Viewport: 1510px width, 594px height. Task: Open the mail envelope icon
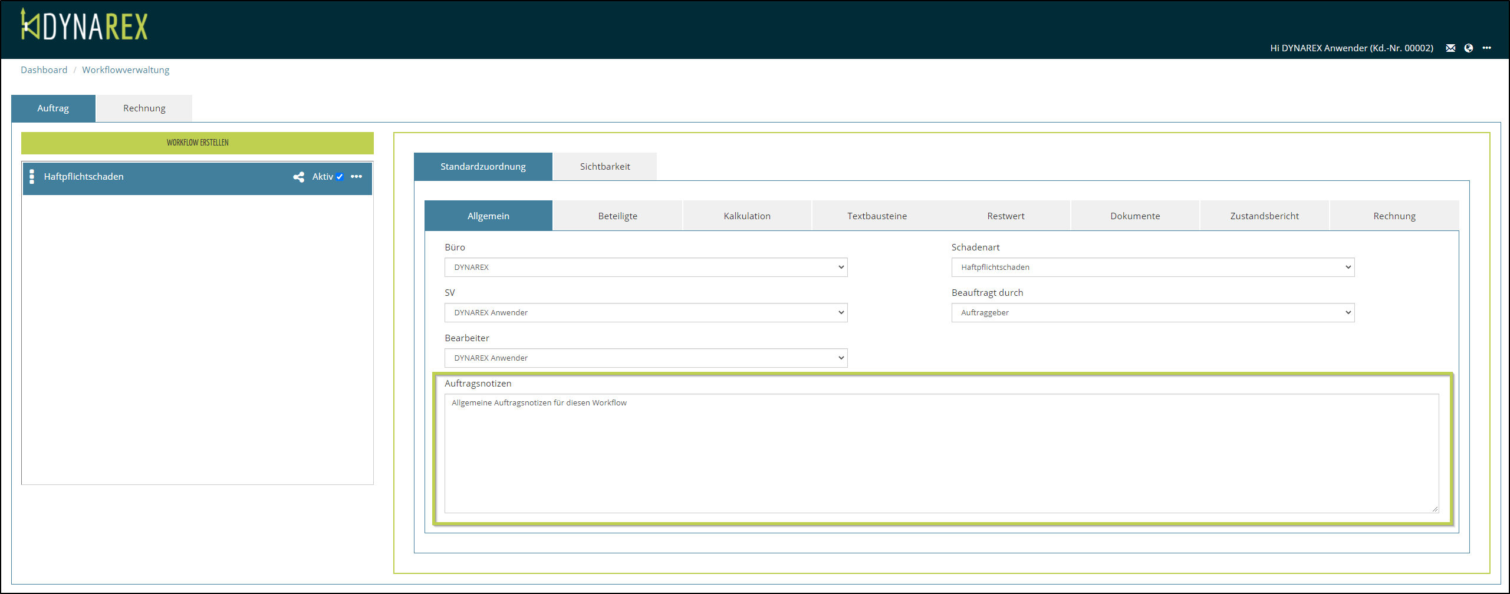point(1450,48)
